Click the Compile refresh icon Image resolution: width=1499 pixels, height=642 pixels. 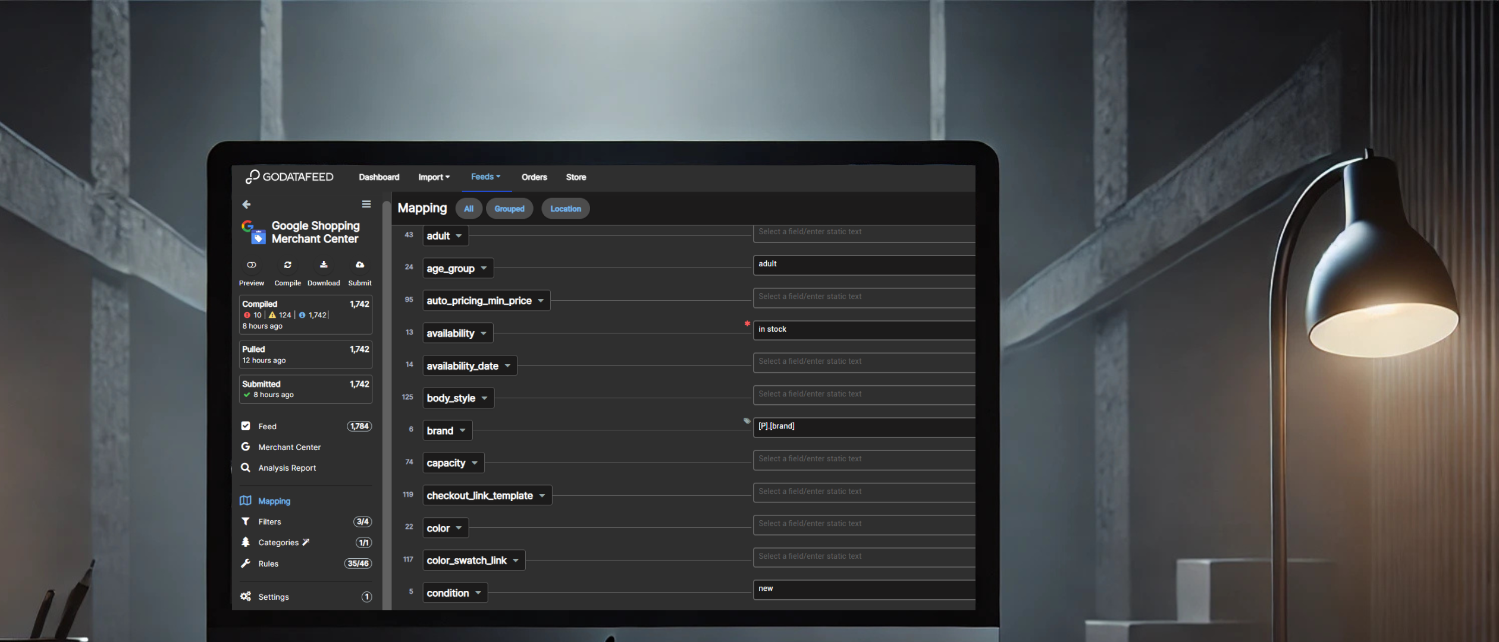click(x=288, y=265)
